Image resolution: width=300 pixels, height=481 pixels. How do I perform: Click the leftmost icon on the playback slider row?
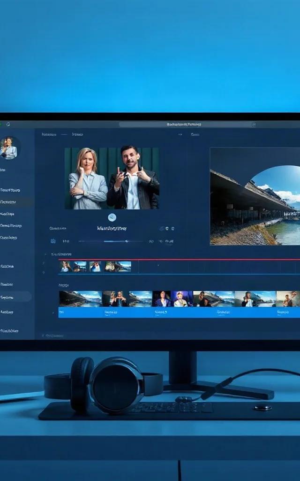pyautogui.click(x=53, y=241)
